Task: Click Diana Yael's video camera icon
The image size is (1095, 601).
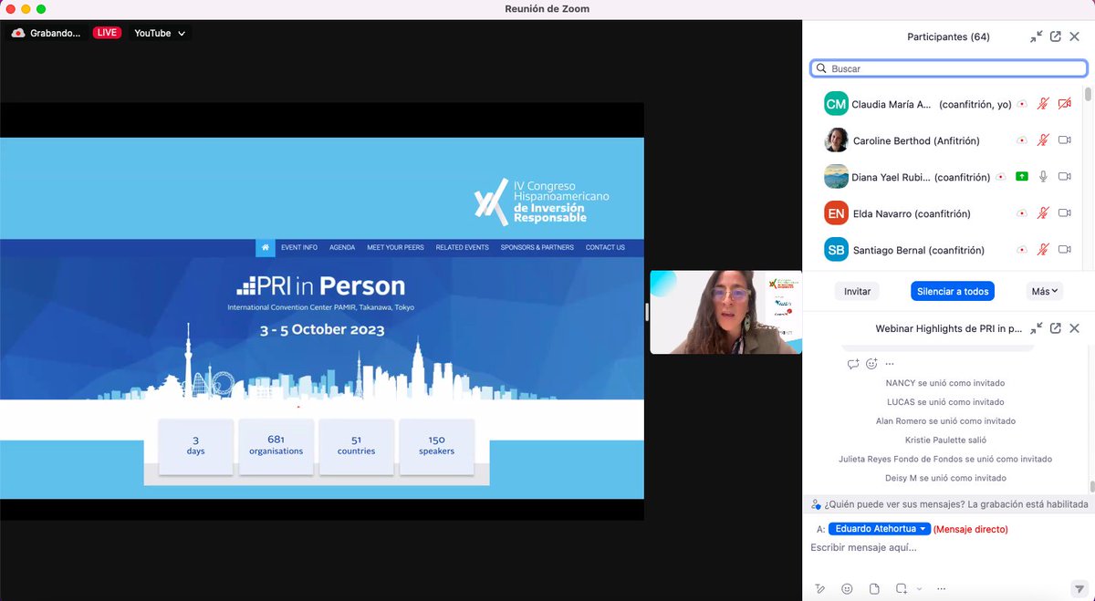Action: [x=1064, y=177]
